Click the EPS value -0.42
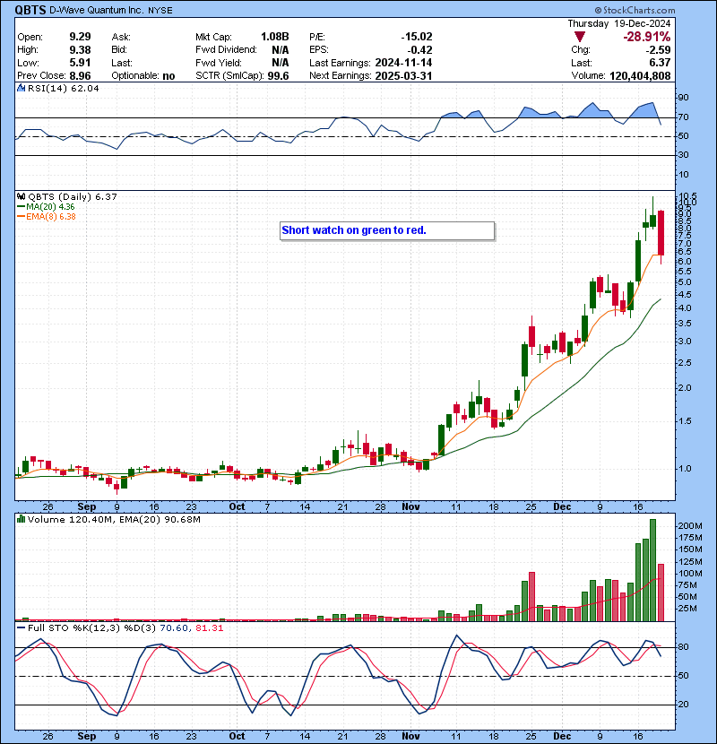 pos(420,50)
